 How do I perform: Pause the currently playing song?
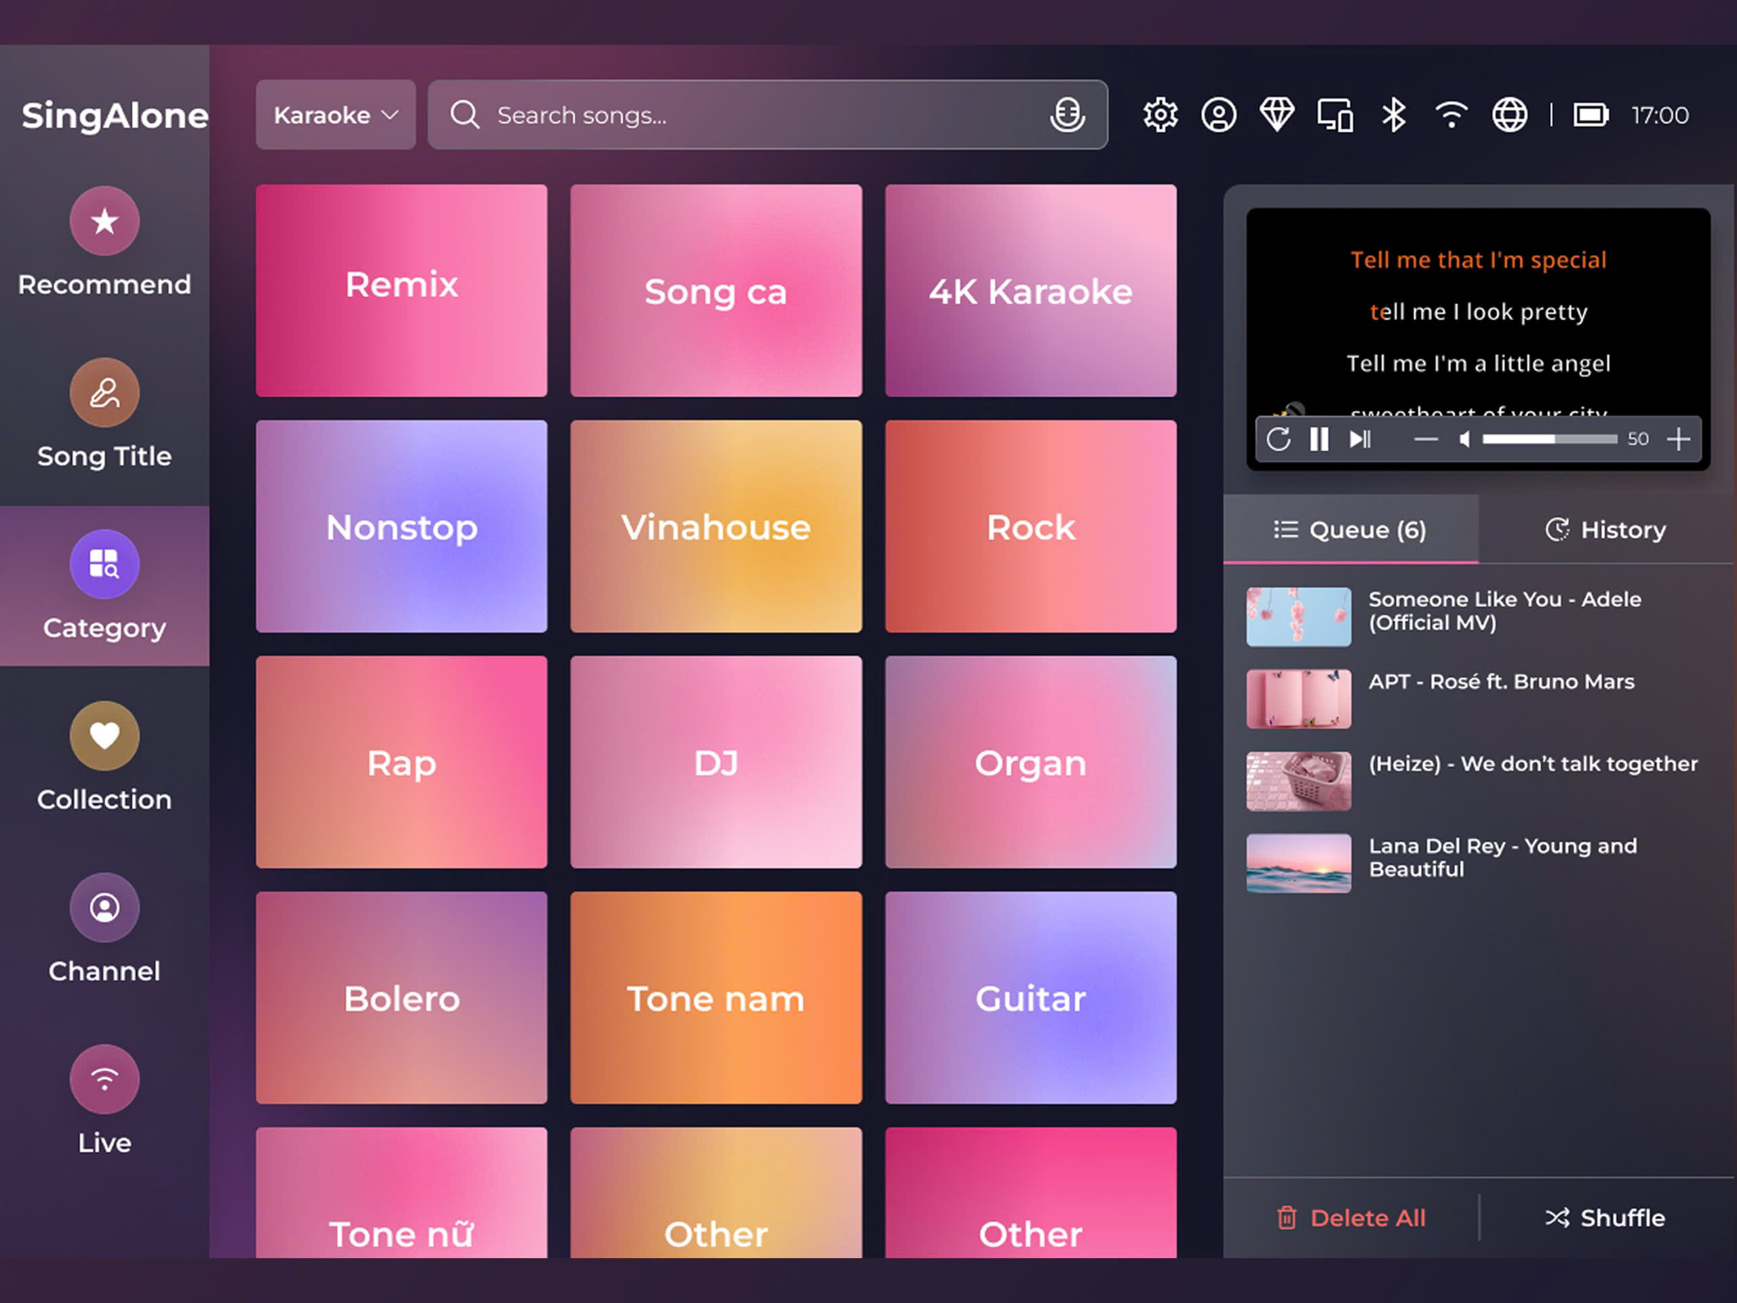tap(1319, 439)
